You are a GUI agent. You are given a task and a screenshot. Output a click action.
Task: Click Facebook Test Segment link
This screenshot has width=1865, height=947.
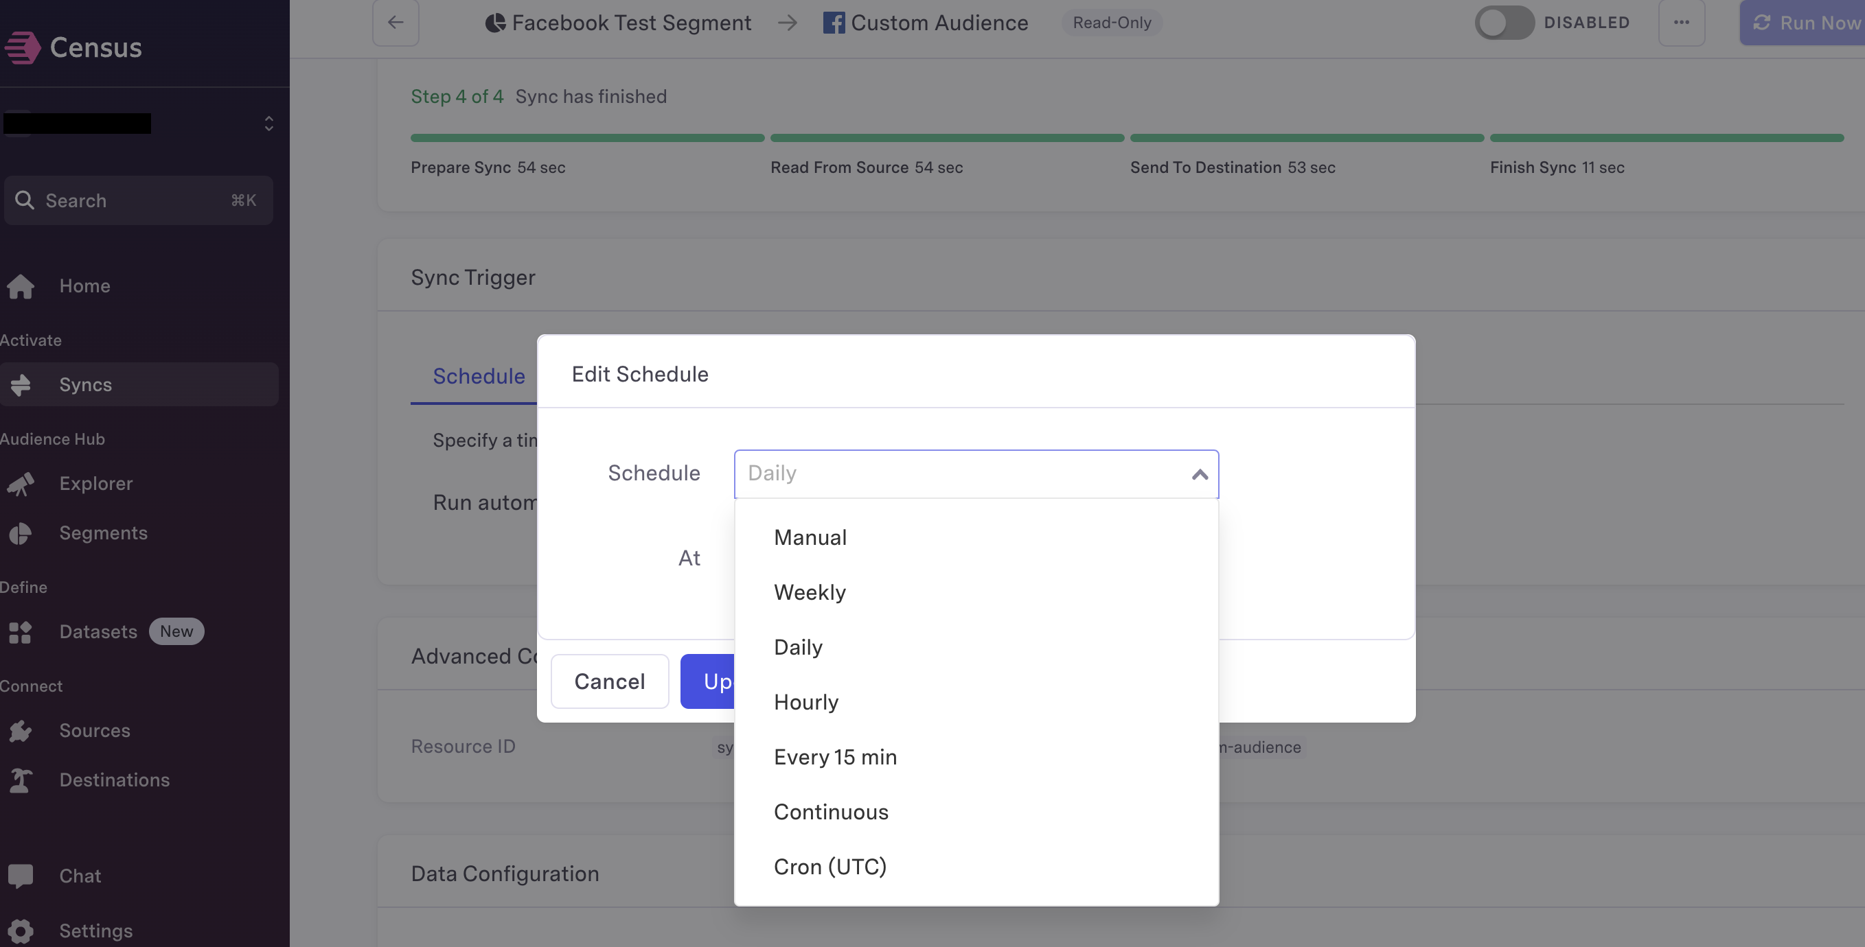(631, 23)
